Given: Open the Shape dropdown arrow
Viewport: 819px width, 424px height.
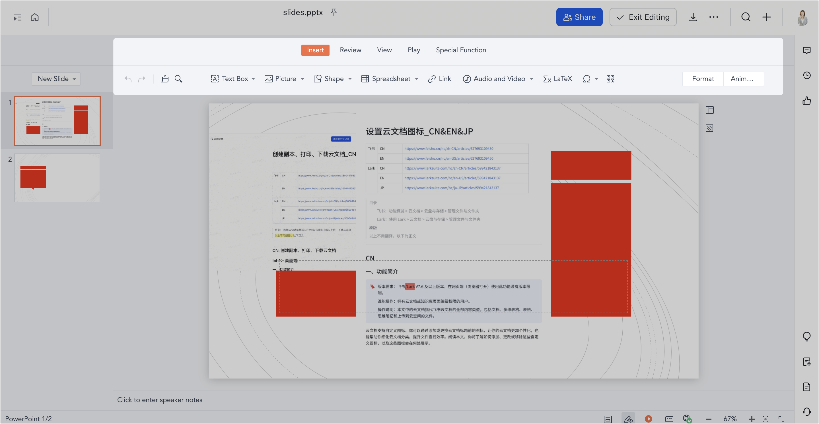Looking at the screenshot, I should tap(350, 79).
